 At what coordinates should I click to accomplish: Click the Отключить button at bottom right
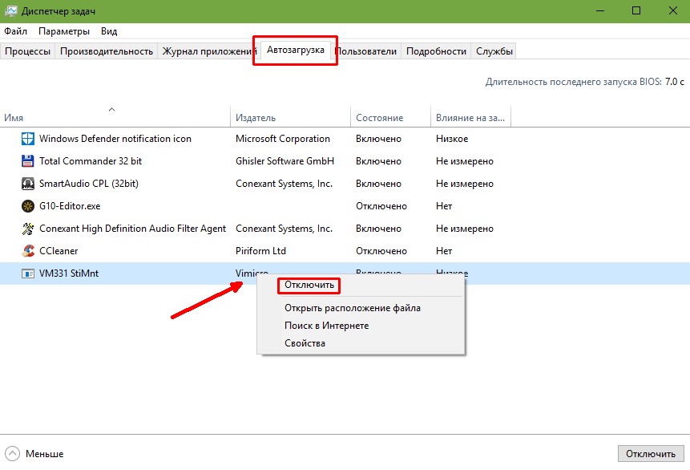click(651, 454)
